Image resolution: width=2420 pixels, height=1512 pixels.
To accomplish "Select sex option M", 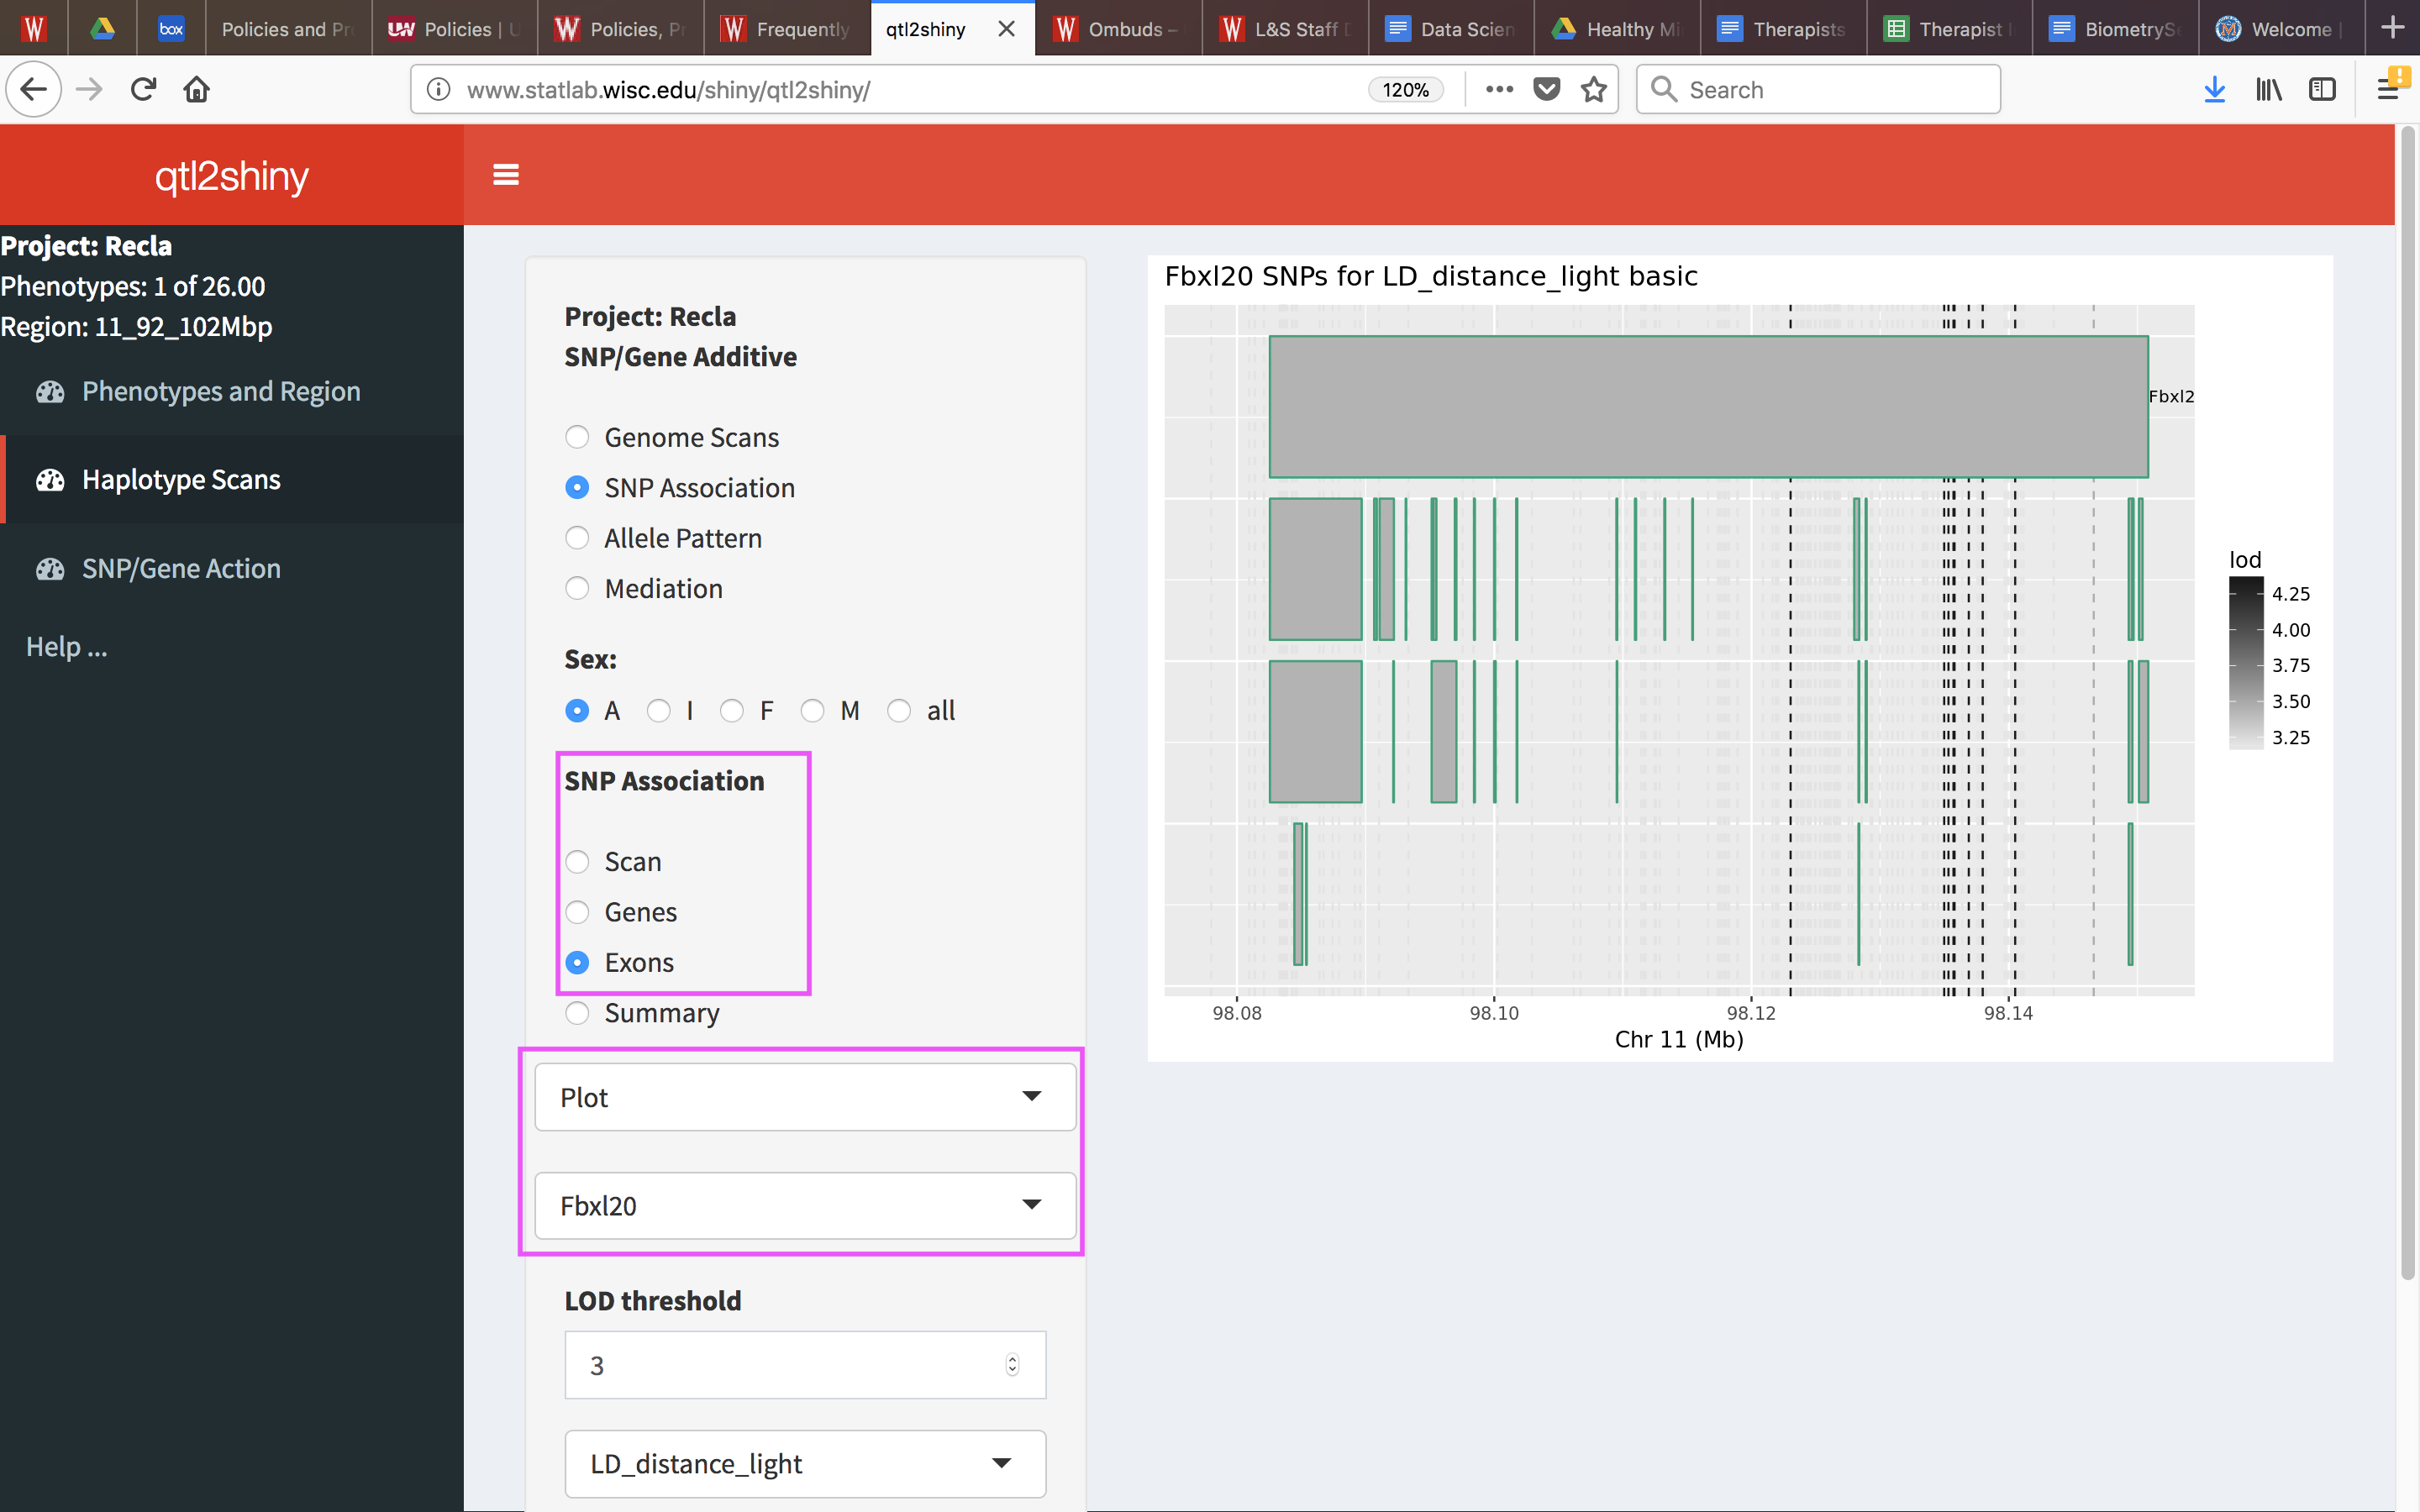I will coord(812,710).
